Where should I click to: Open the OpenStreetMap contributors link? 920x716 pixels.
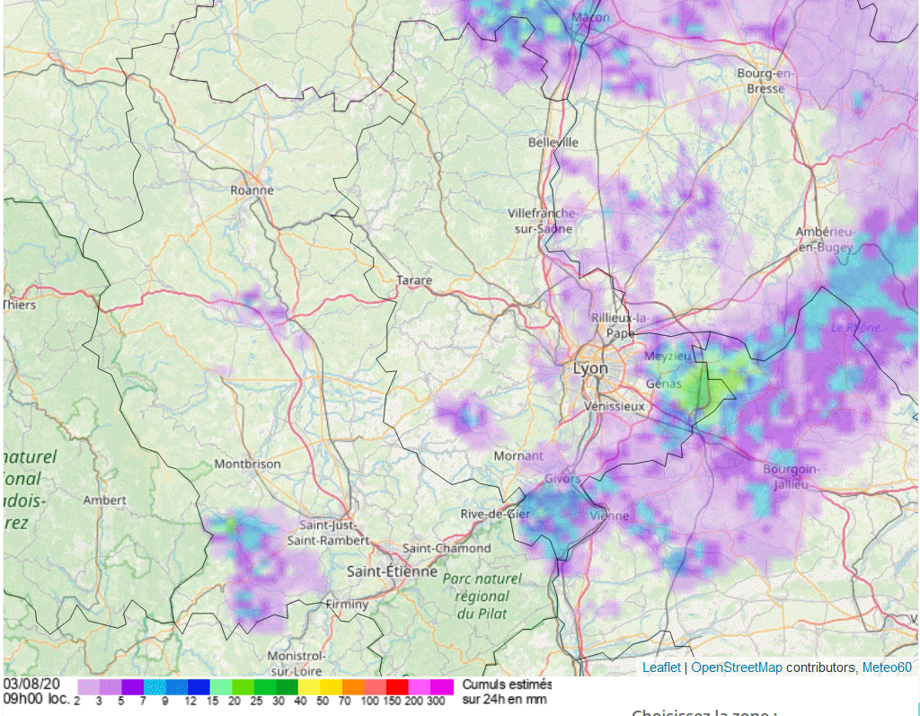[x=736, y=667]
